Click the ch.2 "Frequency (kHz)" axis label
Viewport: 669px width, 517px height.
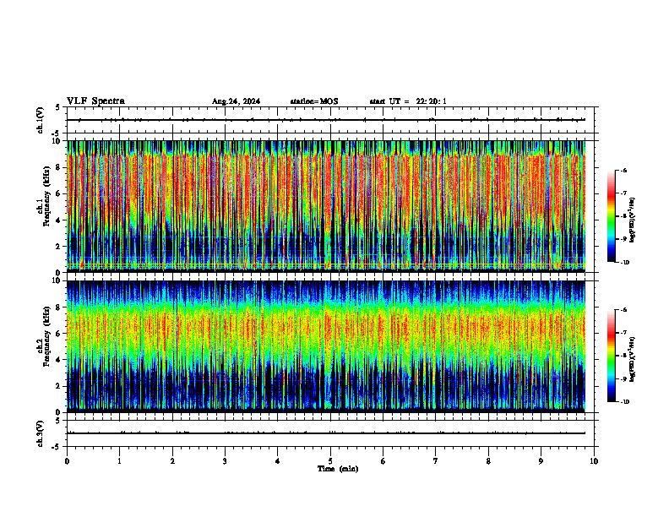[46, 337]
